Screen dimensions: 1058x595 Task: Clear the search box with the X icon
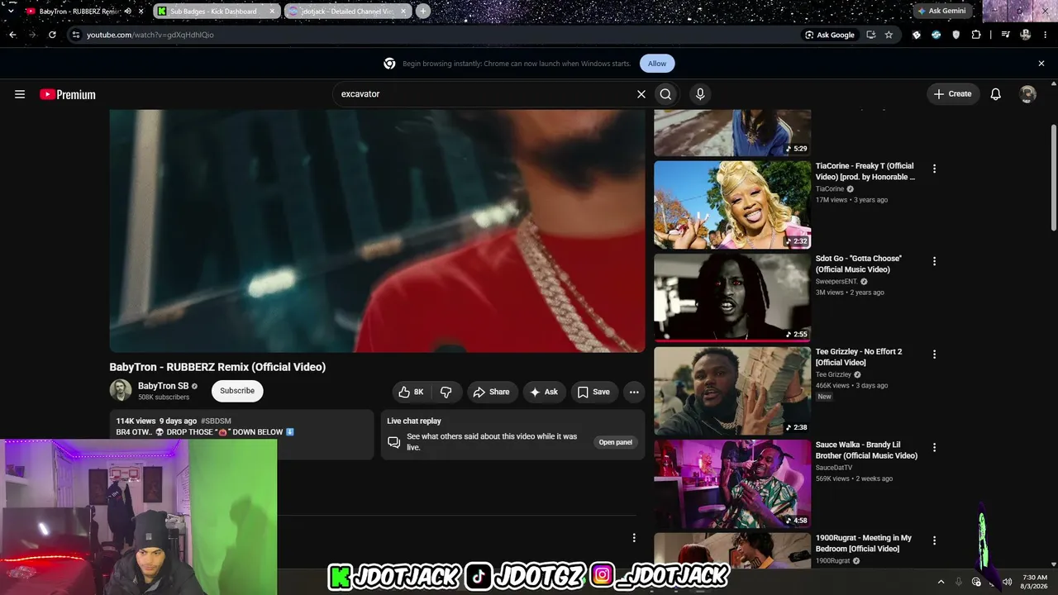[641, 94]
